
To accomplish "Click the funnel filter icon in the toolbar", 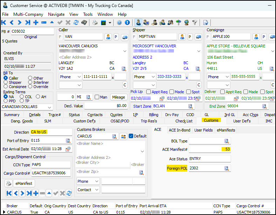I will pos(194,22).
